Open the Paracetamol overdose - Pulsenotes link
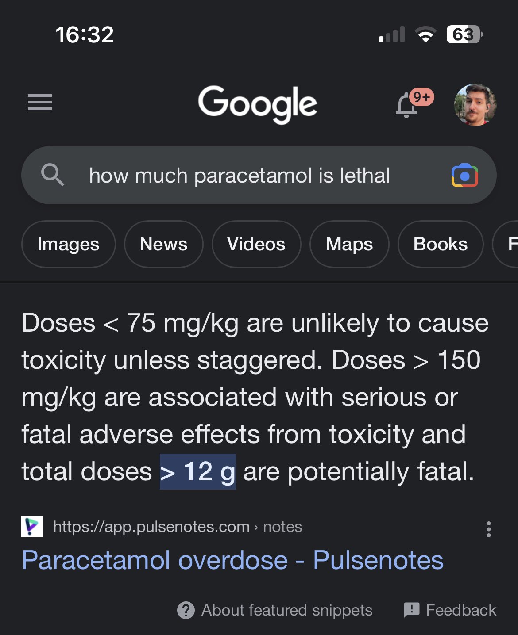This screenshot has width=518, height=635. click(x=232, y=560)
